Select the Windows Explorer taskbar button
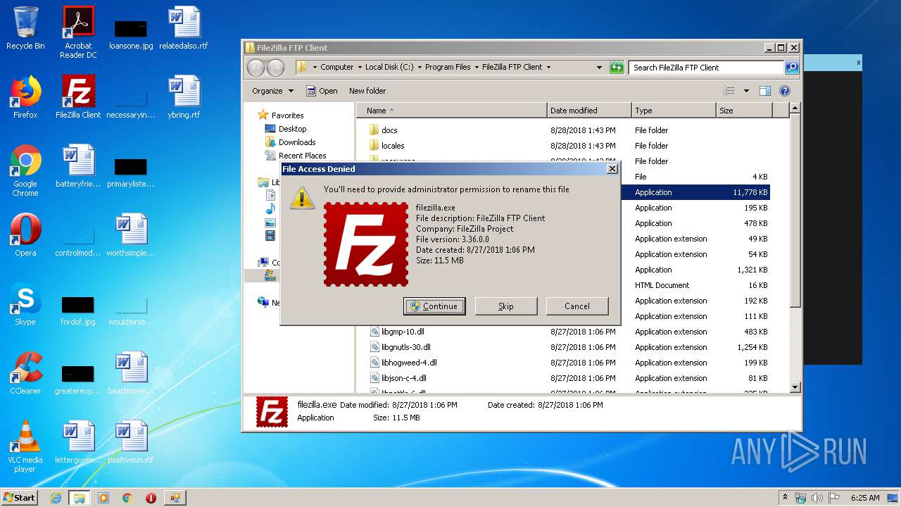Viewport: 901px width, 507px height. [x=80, y=498]
